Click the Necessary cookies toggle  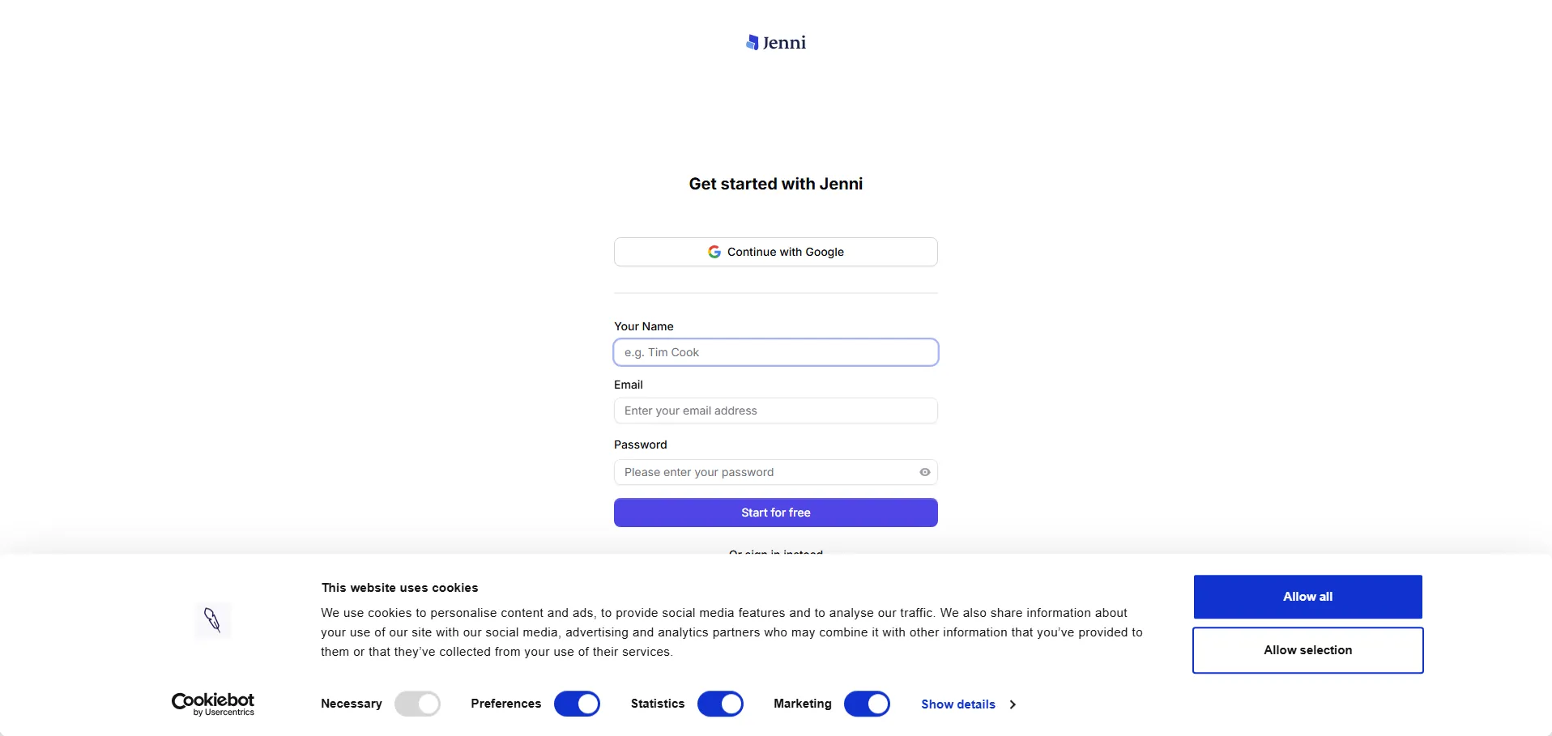coord(417,704)
